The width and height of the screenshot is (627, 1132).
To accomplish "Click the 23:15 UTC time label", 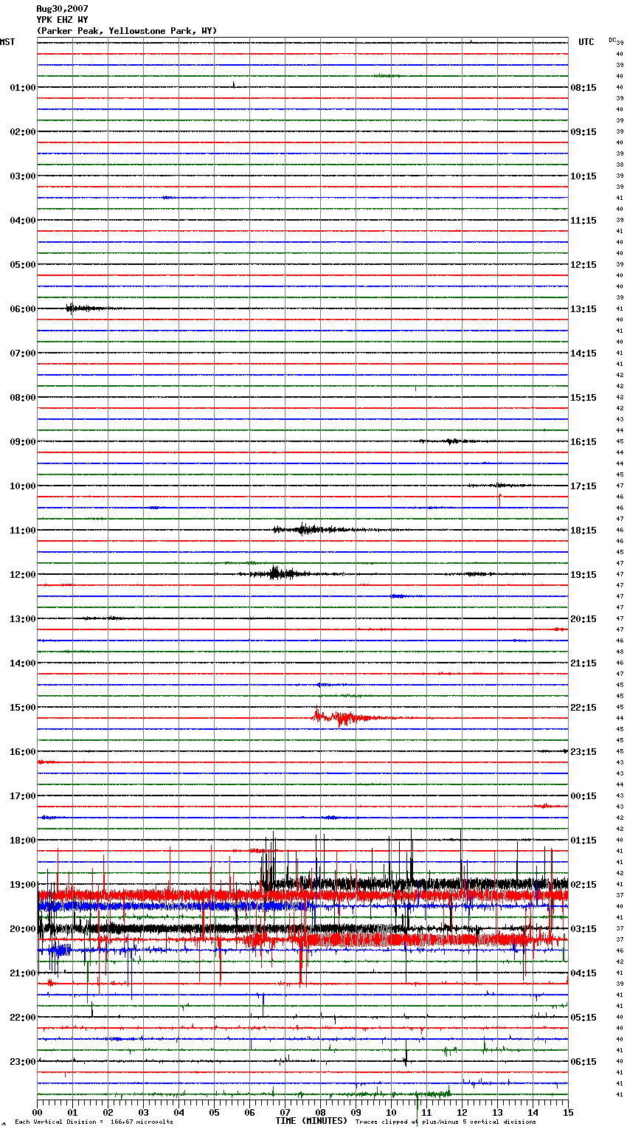I will pyautogui.click(x=583, y=752).
